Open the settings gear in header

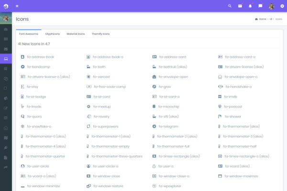click(282, 6)
